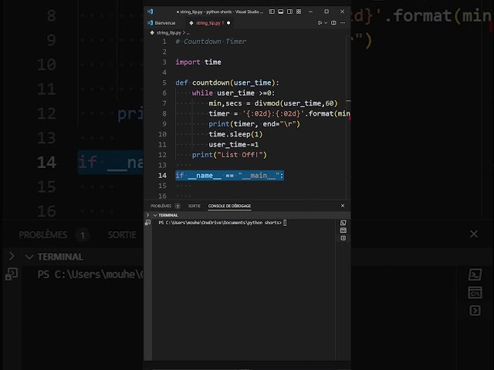Click the problems count badge showing 1
This screenshot has width=494, height=370.
click(178, 206)
